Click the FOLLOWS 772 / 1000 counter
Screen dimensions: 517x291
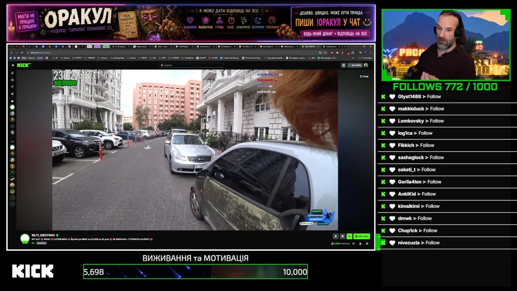coord(445,86)
